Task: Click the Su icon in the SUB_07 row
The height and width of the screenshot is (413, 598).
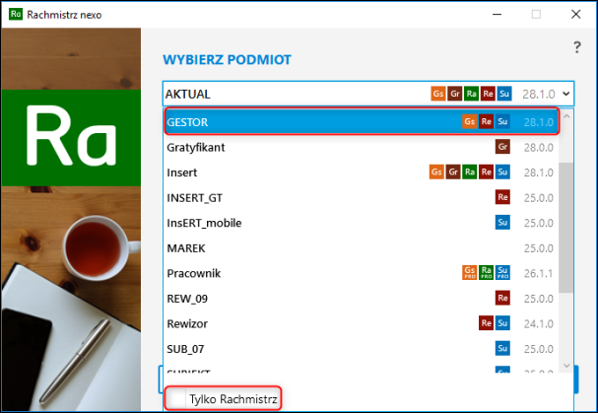Action: [x=502, y=349]
